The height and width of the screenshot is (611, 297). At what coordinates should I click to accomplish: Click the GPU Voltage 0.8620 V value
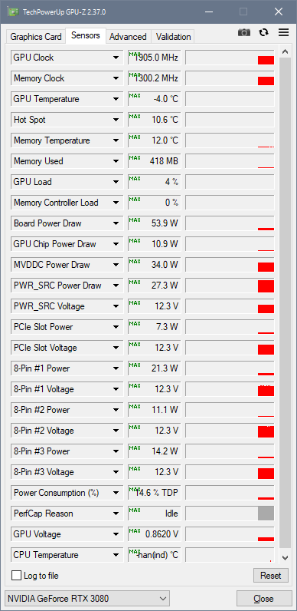click(x=155, y=534)
